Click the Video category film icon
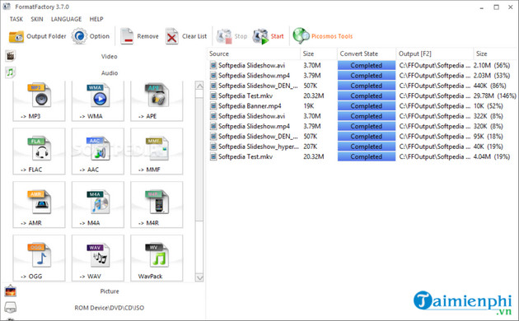 [x=10, y=56]
